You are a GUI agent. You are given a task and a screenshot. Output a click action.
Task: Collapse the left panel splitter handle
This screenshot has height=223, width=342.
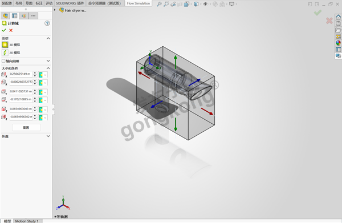[54, 110]
